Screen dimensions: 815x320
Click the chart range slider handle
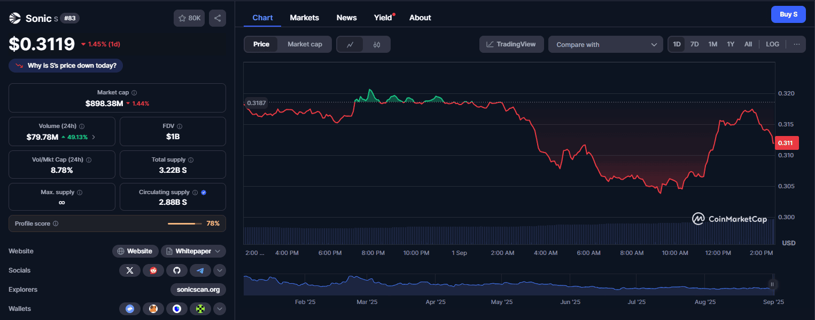(x=772, y=284)
